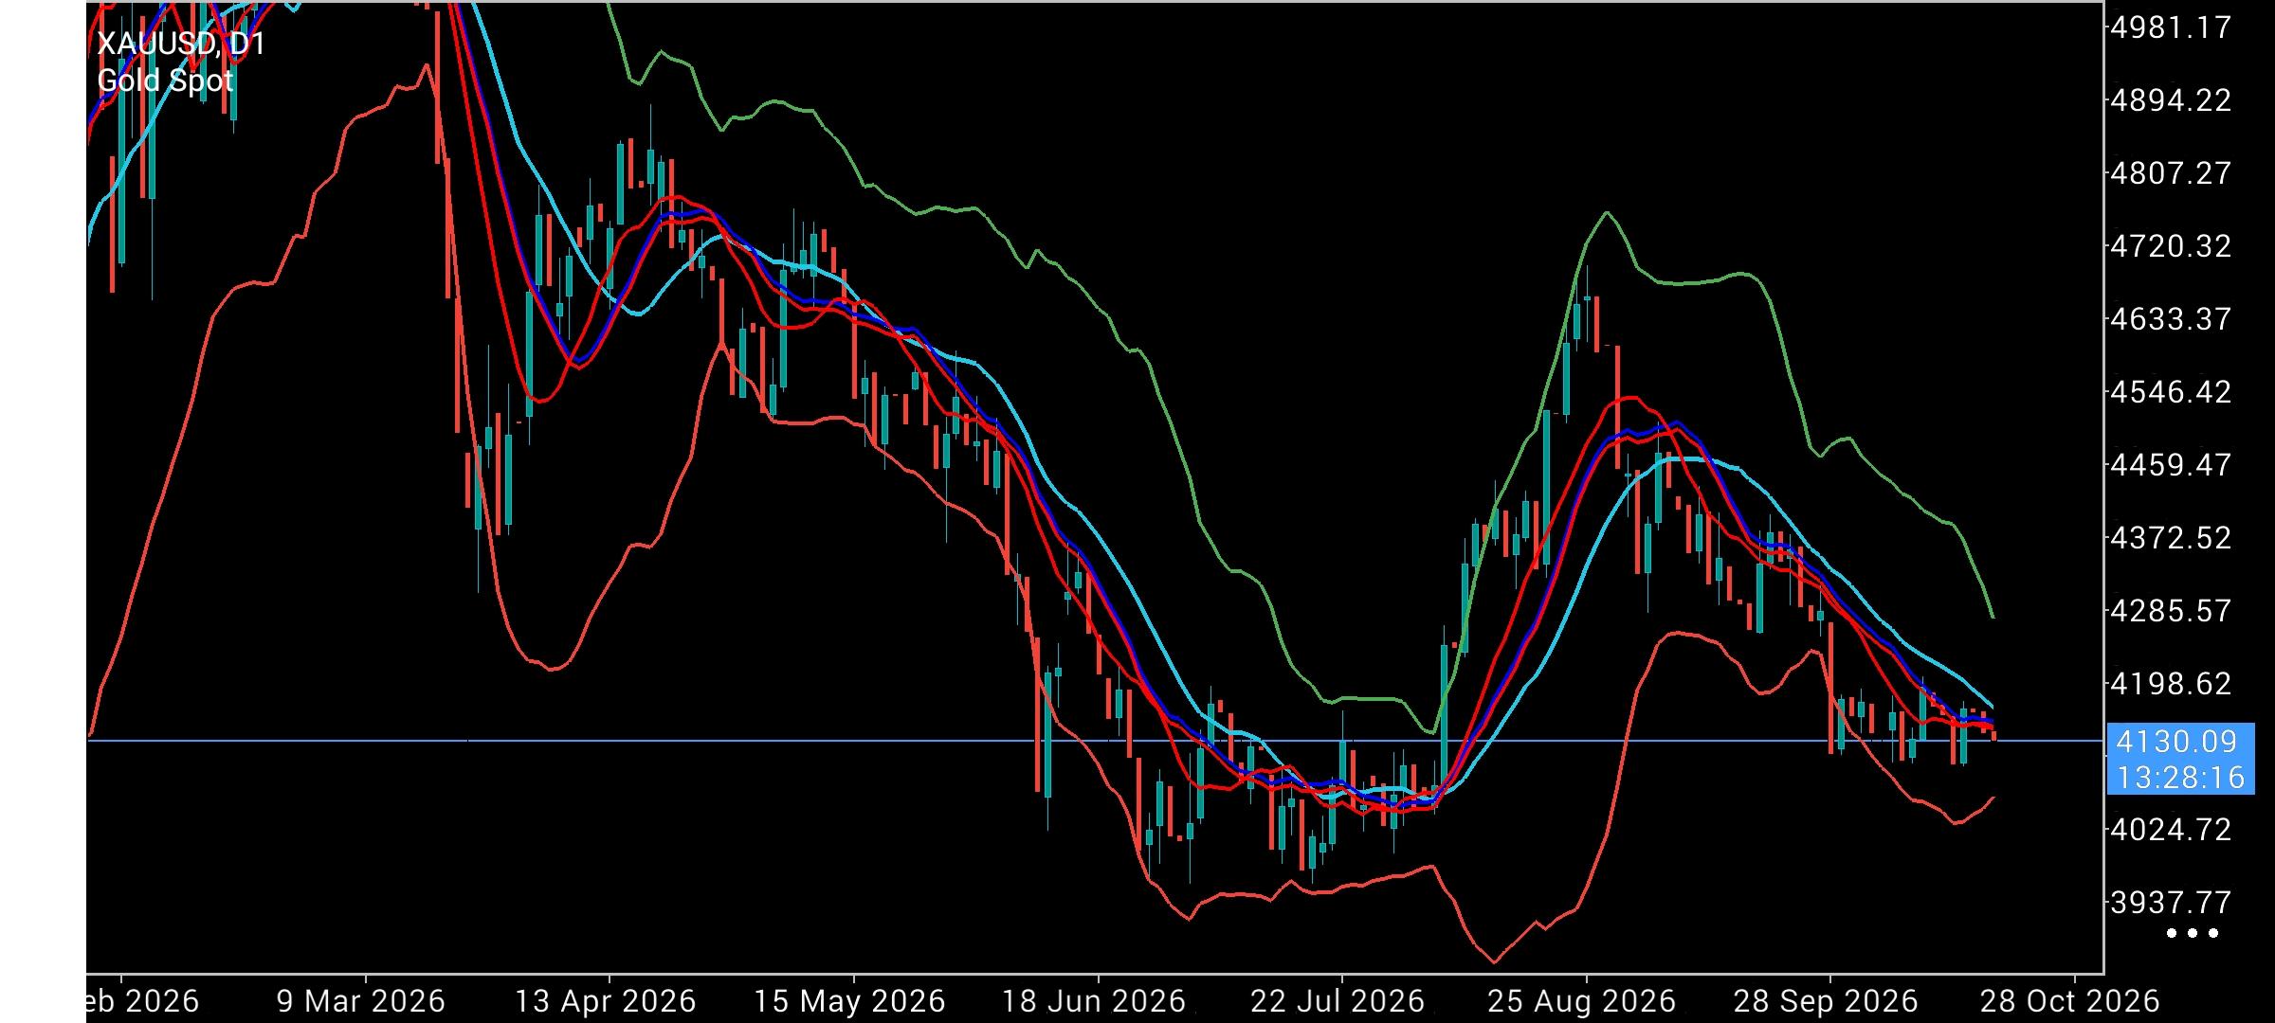The height and width of the screenshot is (1023, 2275).
Task: Select the Gold Spot description text
Action: tap(165, 81)
